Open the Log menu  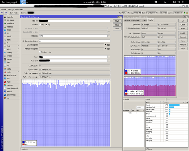(x=8, y=66)
